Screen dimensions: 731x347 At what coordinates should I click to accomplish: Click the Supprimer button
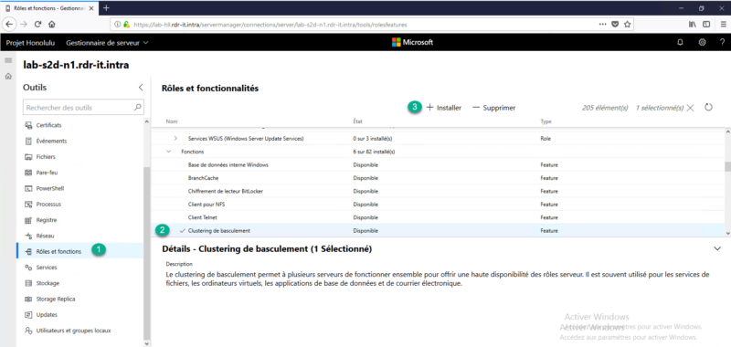click(x=493, y=108)
